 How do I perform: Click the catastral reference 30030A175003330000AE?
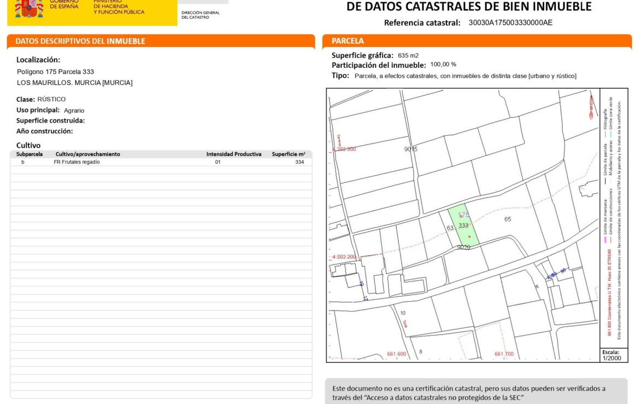[x=510, y=23]
